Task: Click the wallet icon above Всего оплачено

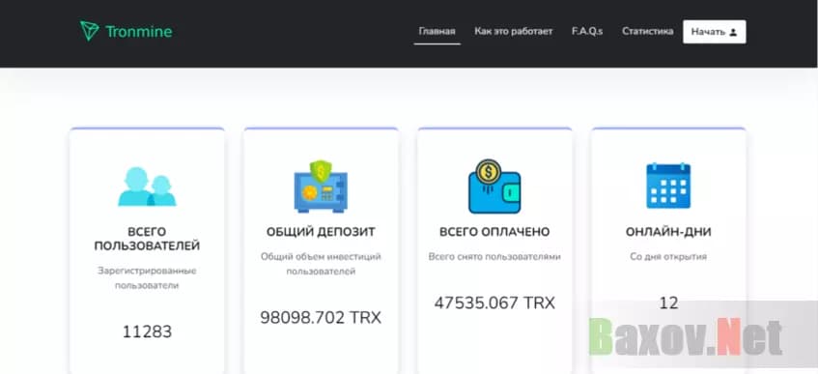Action: (x=494, y=187)
